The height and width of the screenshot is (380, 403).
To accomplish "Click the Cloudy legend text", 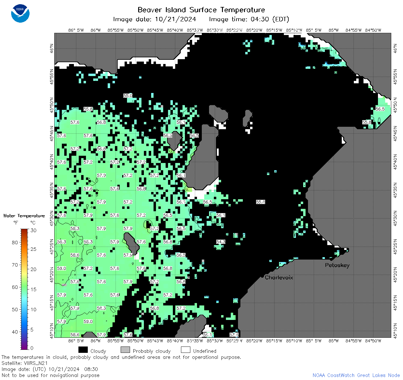I will tap(98, 351).
